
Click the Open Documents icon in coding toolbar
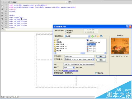(x=2, y=6)
